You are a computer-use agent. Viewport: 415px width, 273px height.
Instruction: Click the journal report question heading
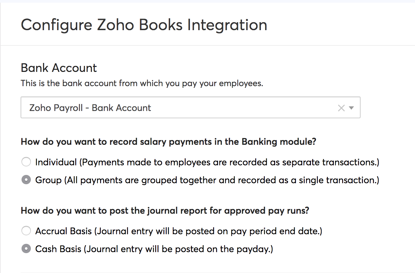coord(164,210)
